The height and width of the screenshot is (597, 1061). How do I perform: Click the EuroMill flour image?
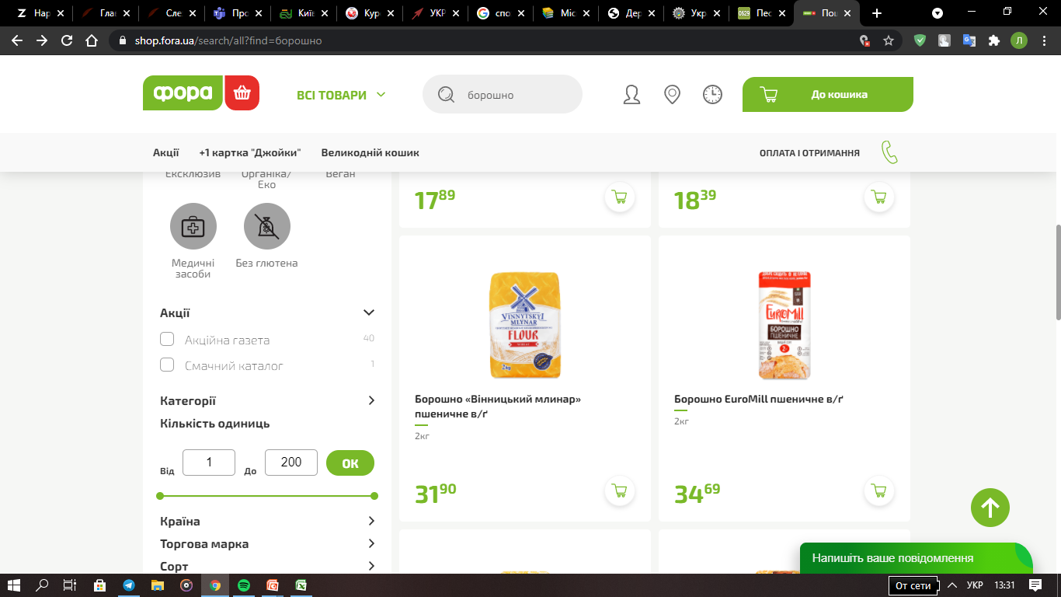pyautogui.click(x=784, y=325)
